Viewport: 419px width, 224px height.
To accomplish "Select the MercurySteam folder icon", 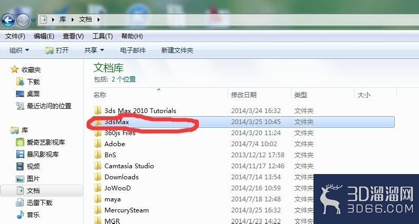I will pyautogui.click(x=98, y=210).
